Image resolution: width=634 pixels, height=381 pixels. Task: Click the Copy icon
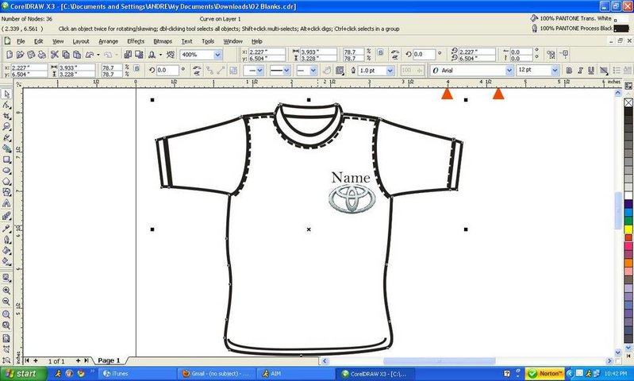click(x=66, y=54)
